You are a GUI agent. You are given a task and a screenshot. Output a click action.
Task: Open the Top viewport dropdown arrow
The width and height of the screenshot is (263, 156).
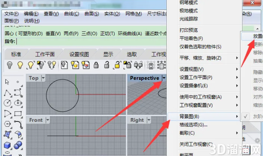[x=43, y=78]
